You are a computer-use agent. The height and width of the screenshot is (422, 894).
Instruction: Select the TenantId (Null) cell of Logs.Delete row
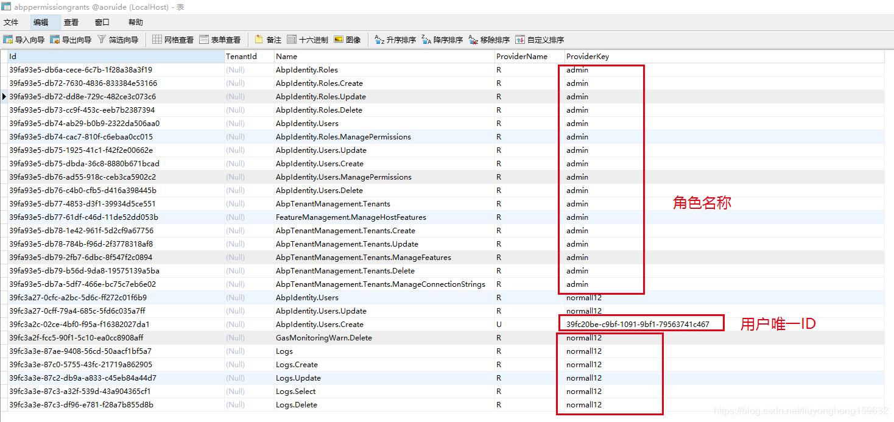(249, 404)
